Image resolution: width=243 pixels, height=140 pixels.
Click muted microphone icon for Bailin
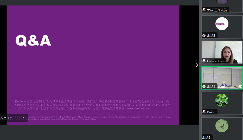pos(204,112)
